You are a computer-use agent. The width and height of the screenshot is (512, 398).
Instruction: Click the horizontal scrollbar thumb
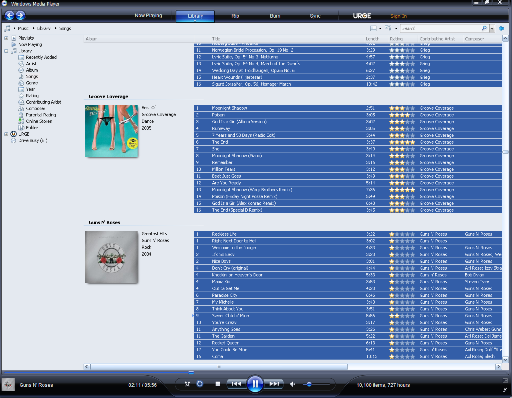(219, 366)
